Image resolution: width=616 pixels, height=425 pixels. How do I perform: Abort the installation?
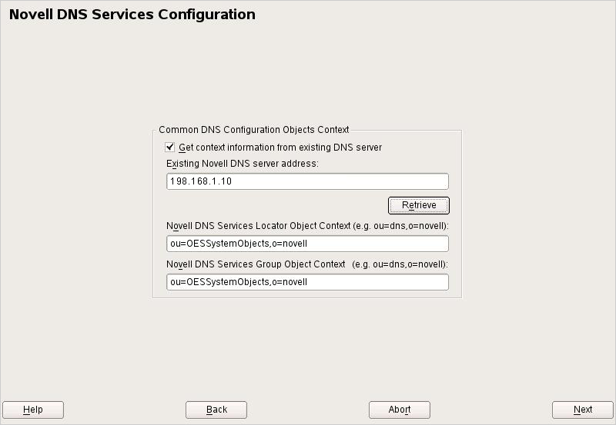click(x=400, y=410)
